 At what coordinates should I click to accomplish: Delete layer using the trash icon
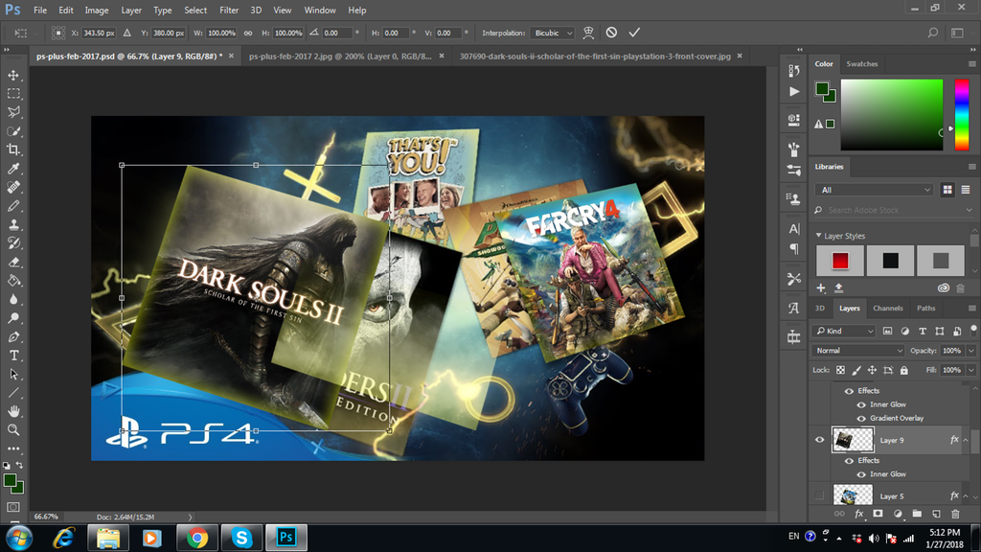pyautogui.click(x=955, y=515)
